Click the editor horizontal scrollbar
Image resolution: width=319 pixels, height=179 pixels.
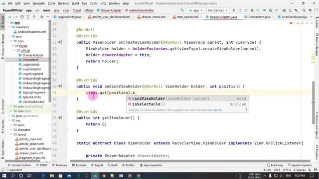(190, 161)
